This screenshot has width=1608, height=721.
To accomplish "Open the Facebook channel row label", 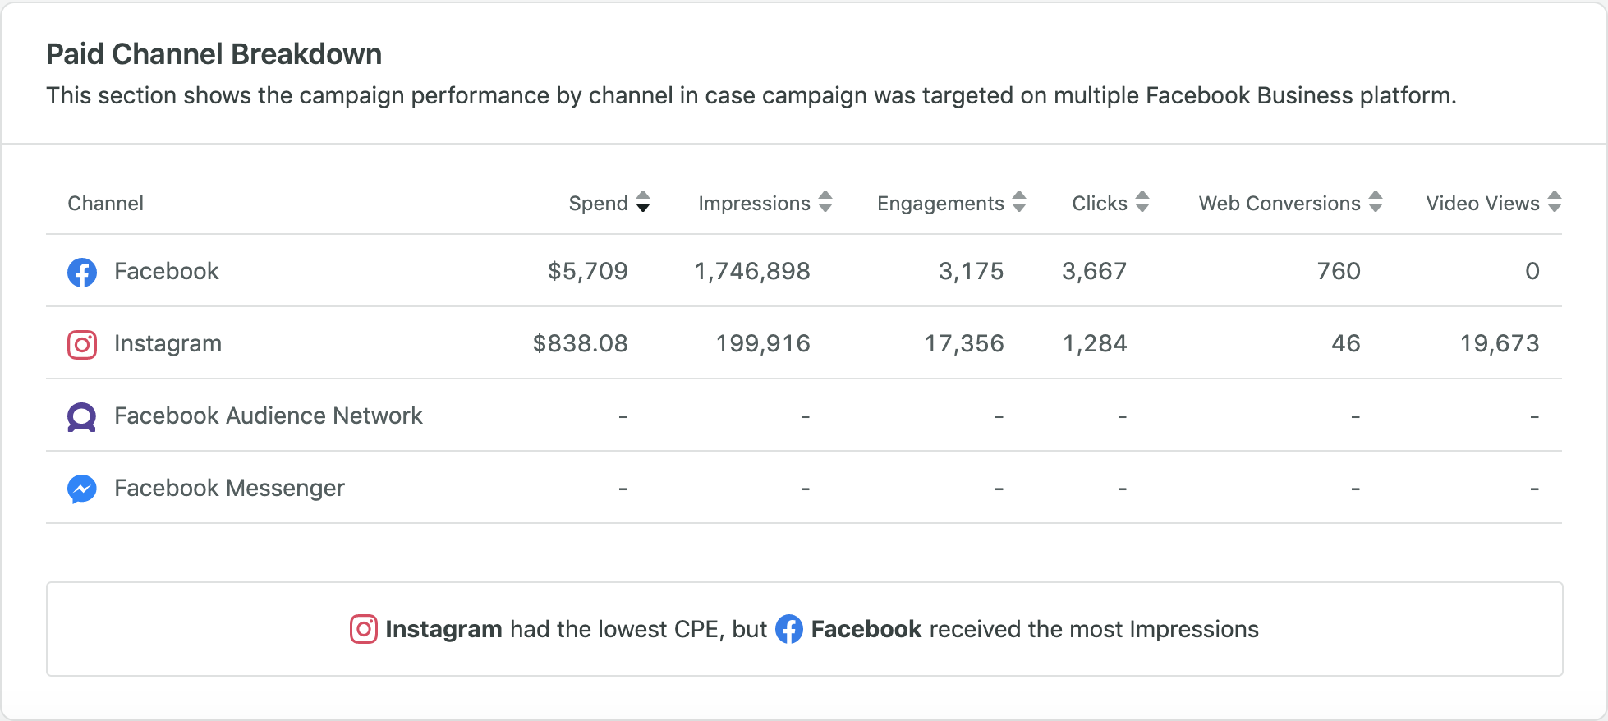I will 167,271.
